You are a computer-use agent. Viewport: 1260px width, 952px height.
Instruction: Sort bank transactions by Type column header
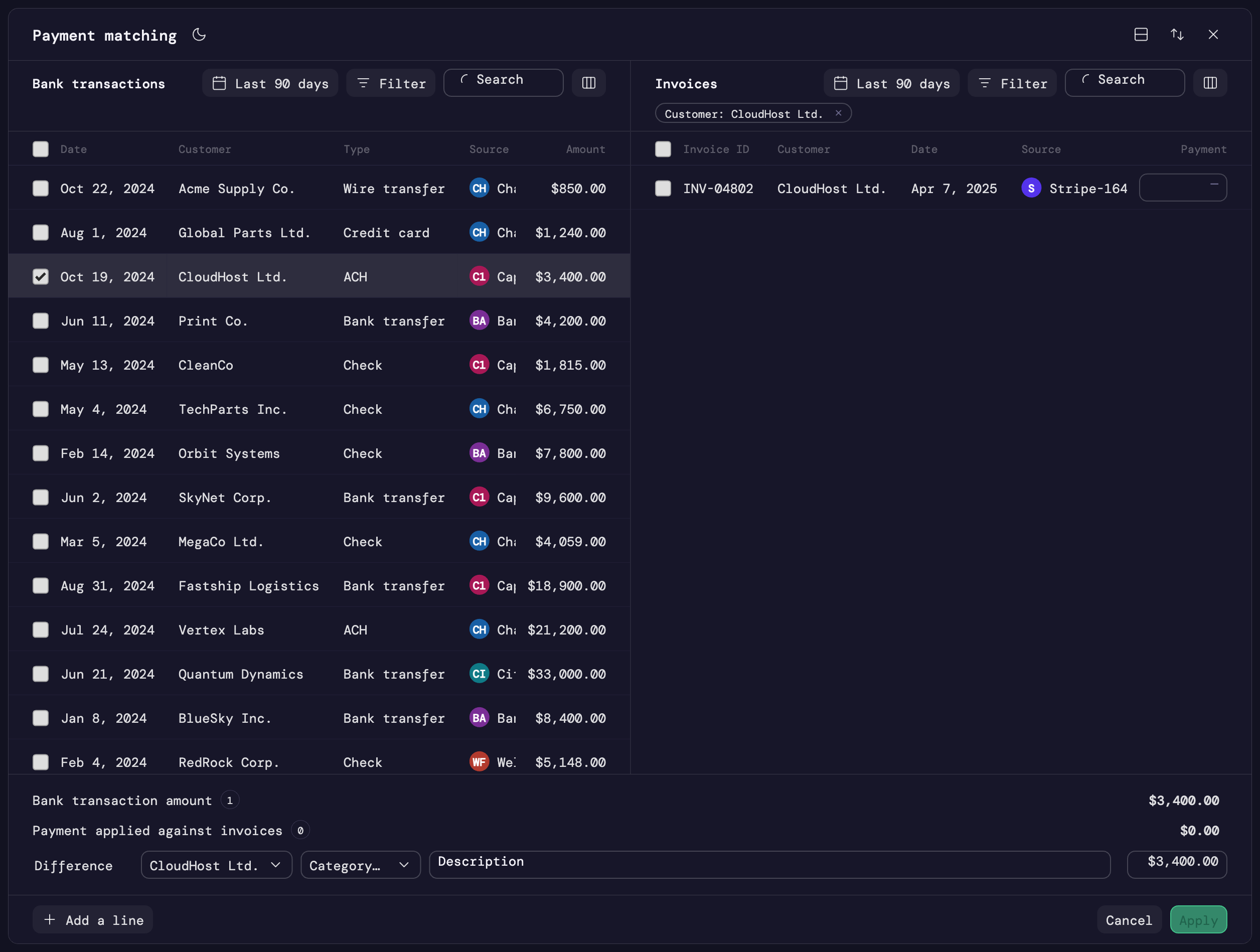pyautogui.click(x=357, y=149)
